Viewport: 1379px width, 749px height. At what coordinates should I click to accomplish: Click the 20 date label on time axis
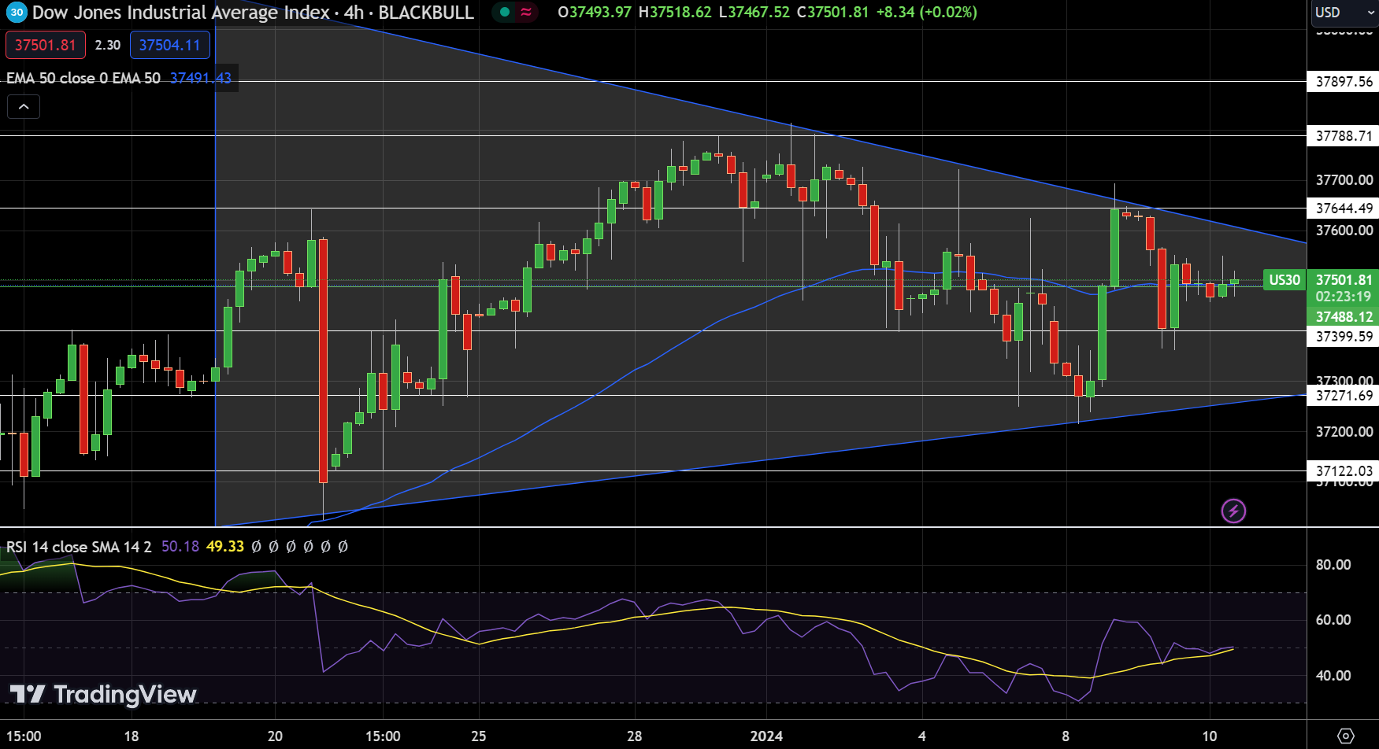[275, 736]
